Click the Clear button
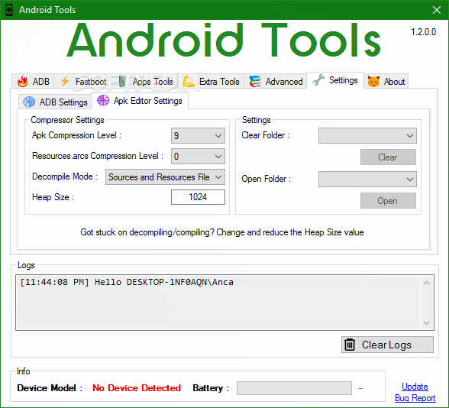The width and height of the screenshot is (449, 408). [x=388, y=157]
